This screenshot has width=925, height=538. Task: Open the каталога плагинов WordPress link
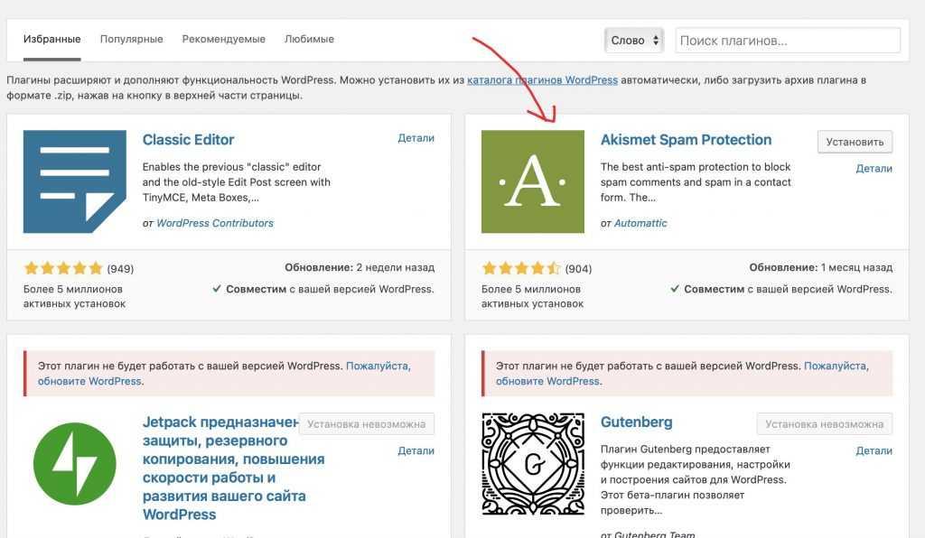pyautogui.click(x=542, y=79)
